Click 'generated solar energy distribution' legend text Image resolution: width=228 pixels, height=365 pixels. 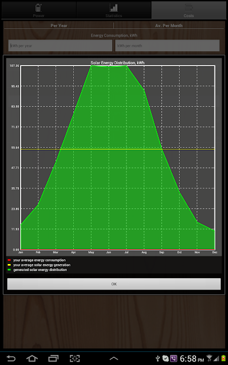(x=40, y=270)
